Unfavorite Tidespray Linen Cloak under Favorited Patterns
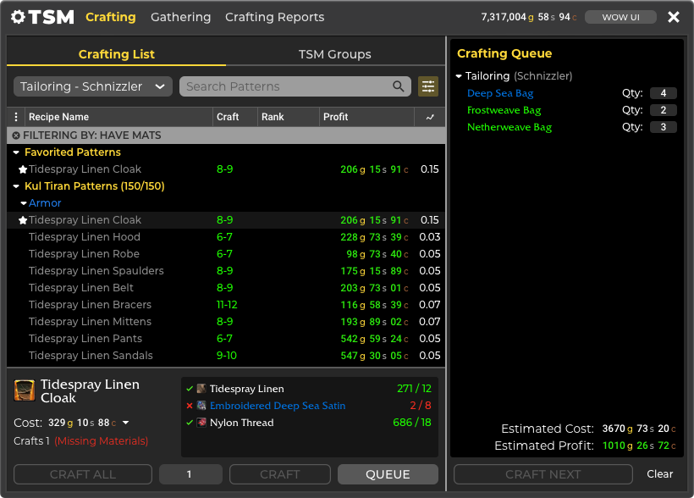This screenshot has height=498, width=694. pyautogui.click(x=23, y=169)
